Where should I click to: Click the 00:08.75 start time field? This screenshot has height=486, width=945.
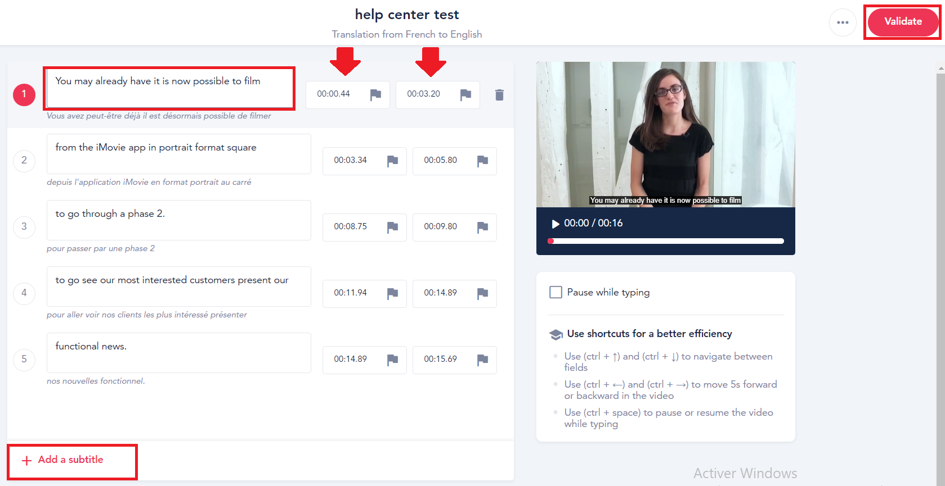coord(351,226)
